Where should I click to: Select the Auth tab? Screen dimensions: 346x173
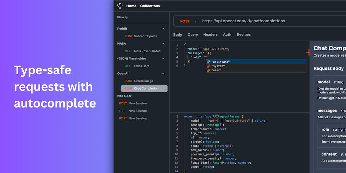click(x=227, y=34)
